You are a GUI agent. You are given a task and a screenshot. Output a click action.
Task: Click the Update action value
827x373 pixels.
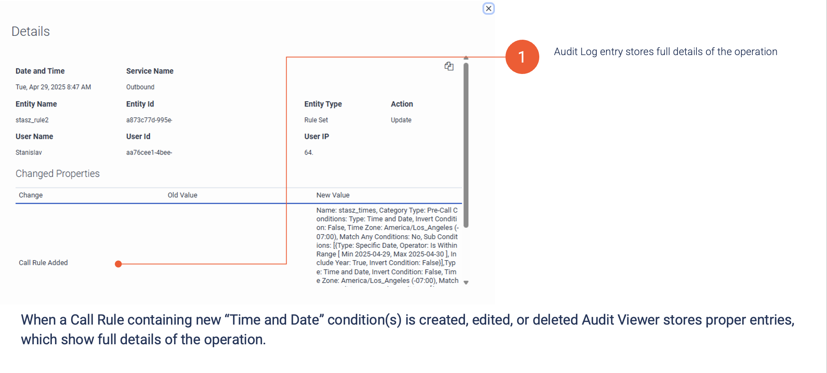pos(401,120)
